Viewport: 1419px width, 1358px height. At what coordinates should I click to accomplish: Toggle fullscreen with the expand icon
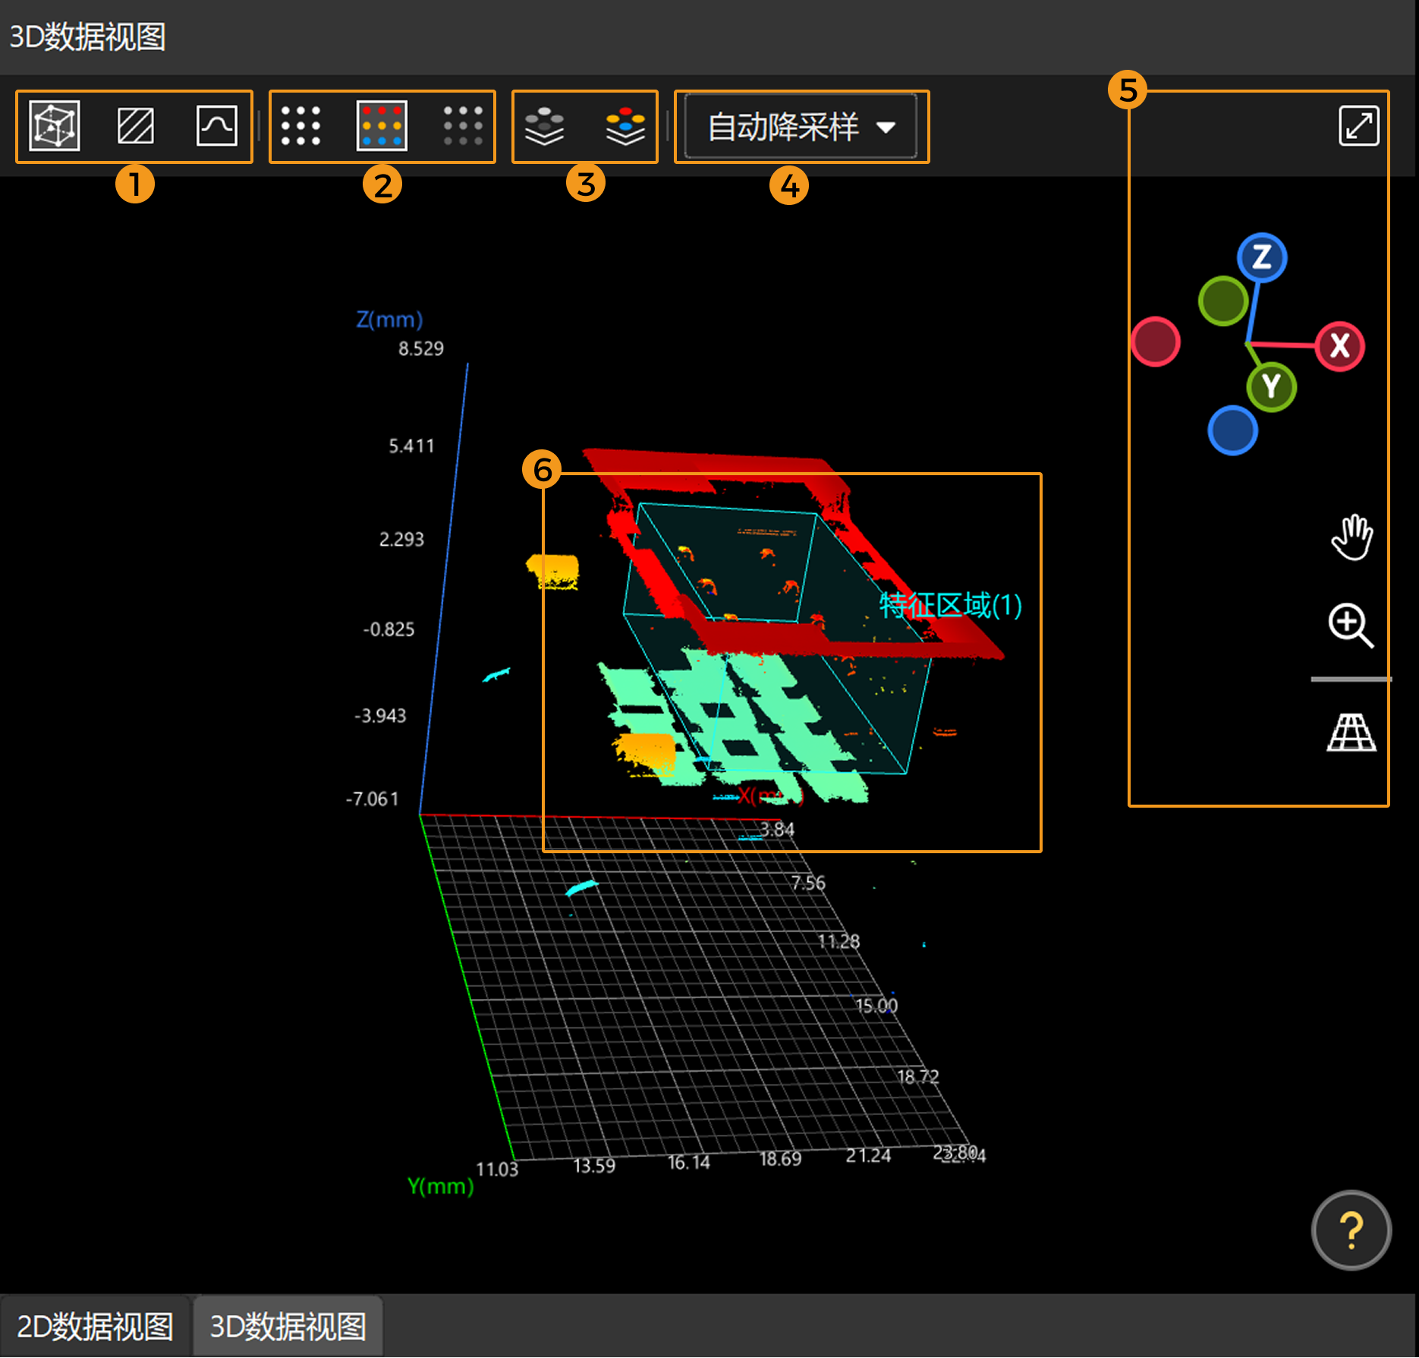click(x=1358, y=126)
